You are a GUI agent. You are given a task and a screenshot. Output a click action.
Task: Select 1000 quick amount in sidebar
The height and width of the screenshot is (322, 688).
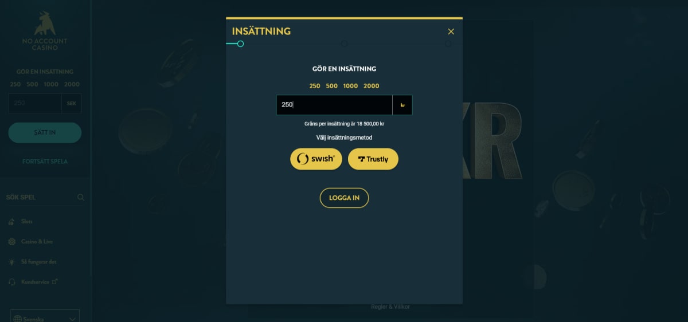51,84
